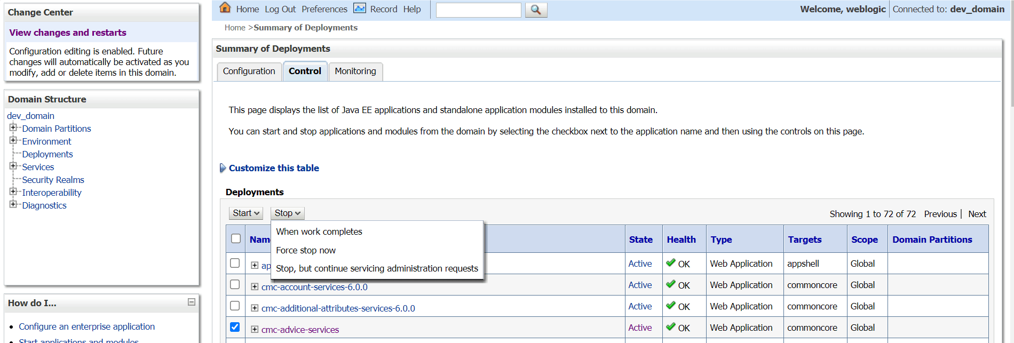Expand the Environment tree node

pyautogui.click(x=13, y=140)
